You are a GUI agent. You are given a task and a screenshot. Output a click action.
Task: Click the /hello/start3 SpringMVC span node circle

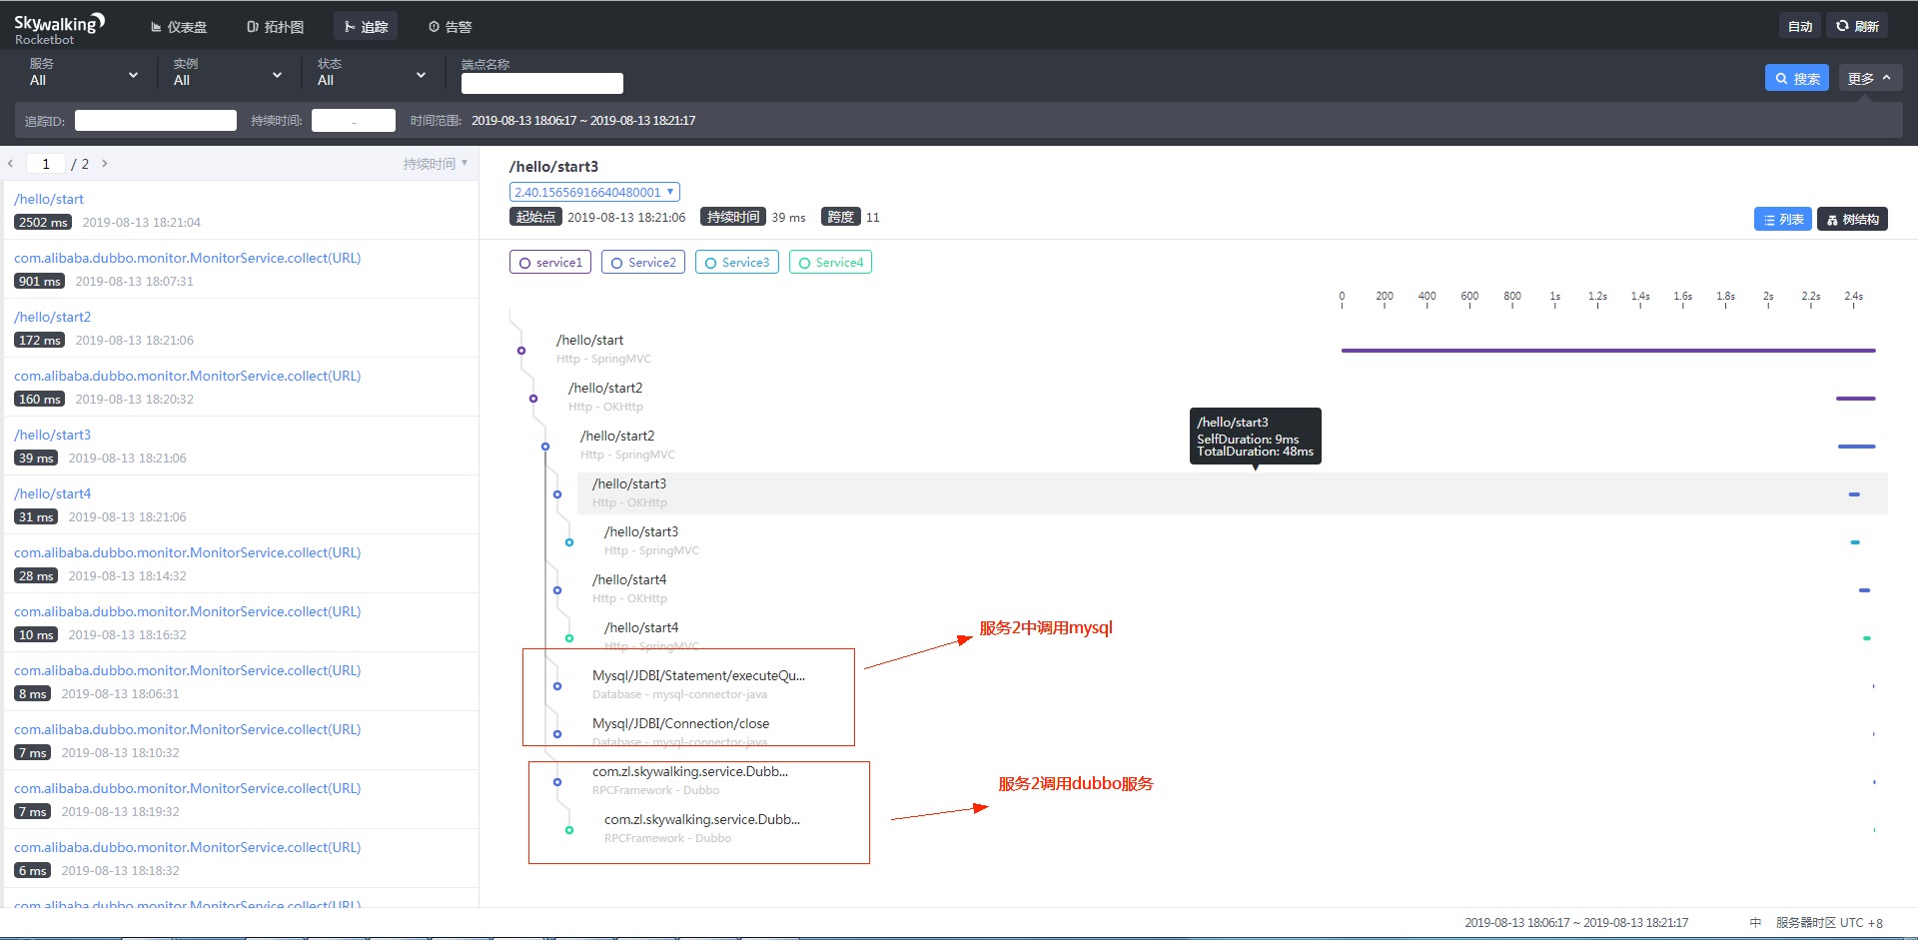pos(569,542)
